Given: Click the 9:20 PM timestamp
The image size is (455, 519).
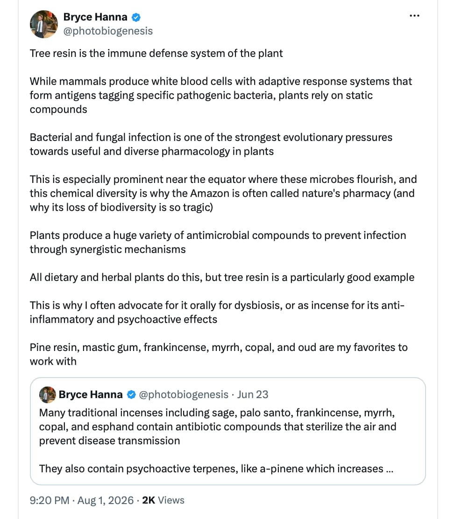Looking at the screenshot, I should coord(50,500).
